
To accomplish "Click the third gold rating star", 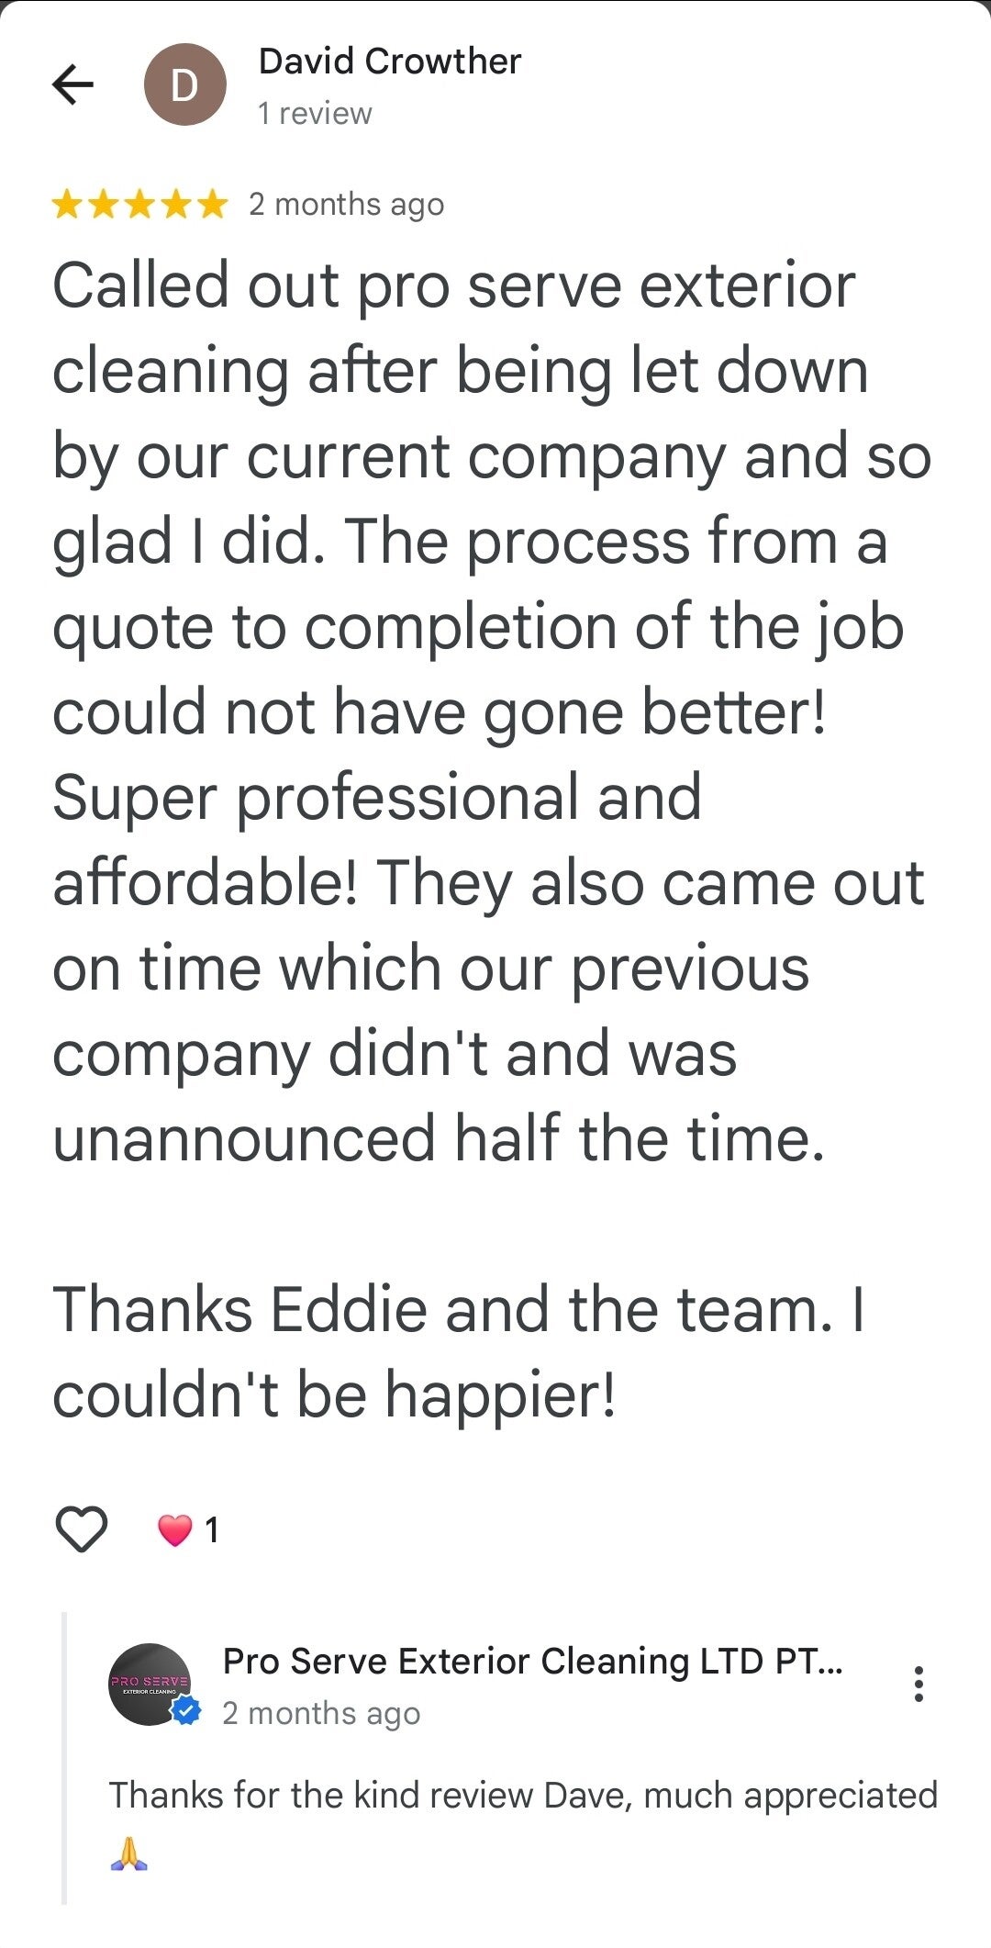I will coord(139,204).
